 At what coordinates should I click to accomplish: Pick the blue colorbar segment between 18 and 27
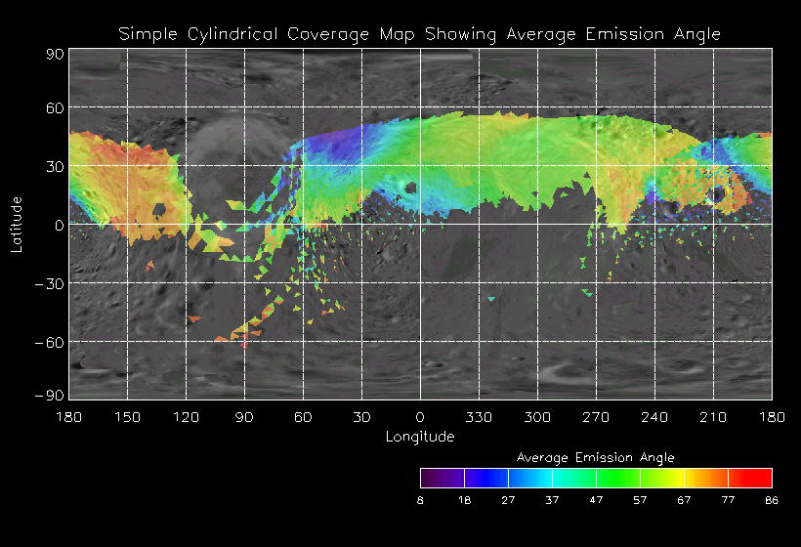coord(485,478)
